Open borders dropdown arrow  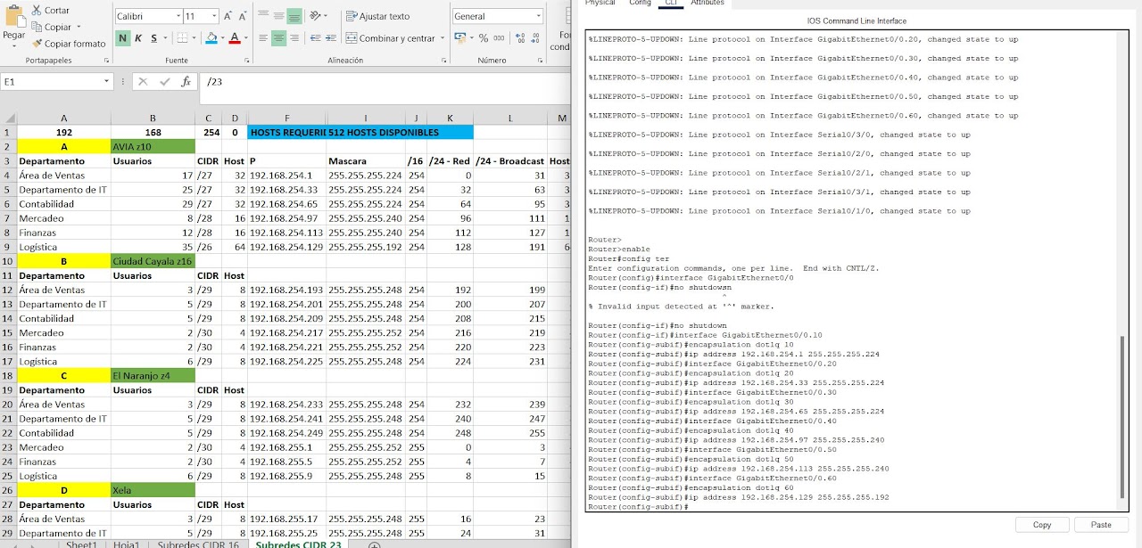coord(194,38)
